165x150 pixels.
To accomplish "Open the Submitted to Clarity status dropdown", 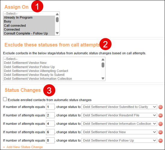I will [x=119, y=107].
